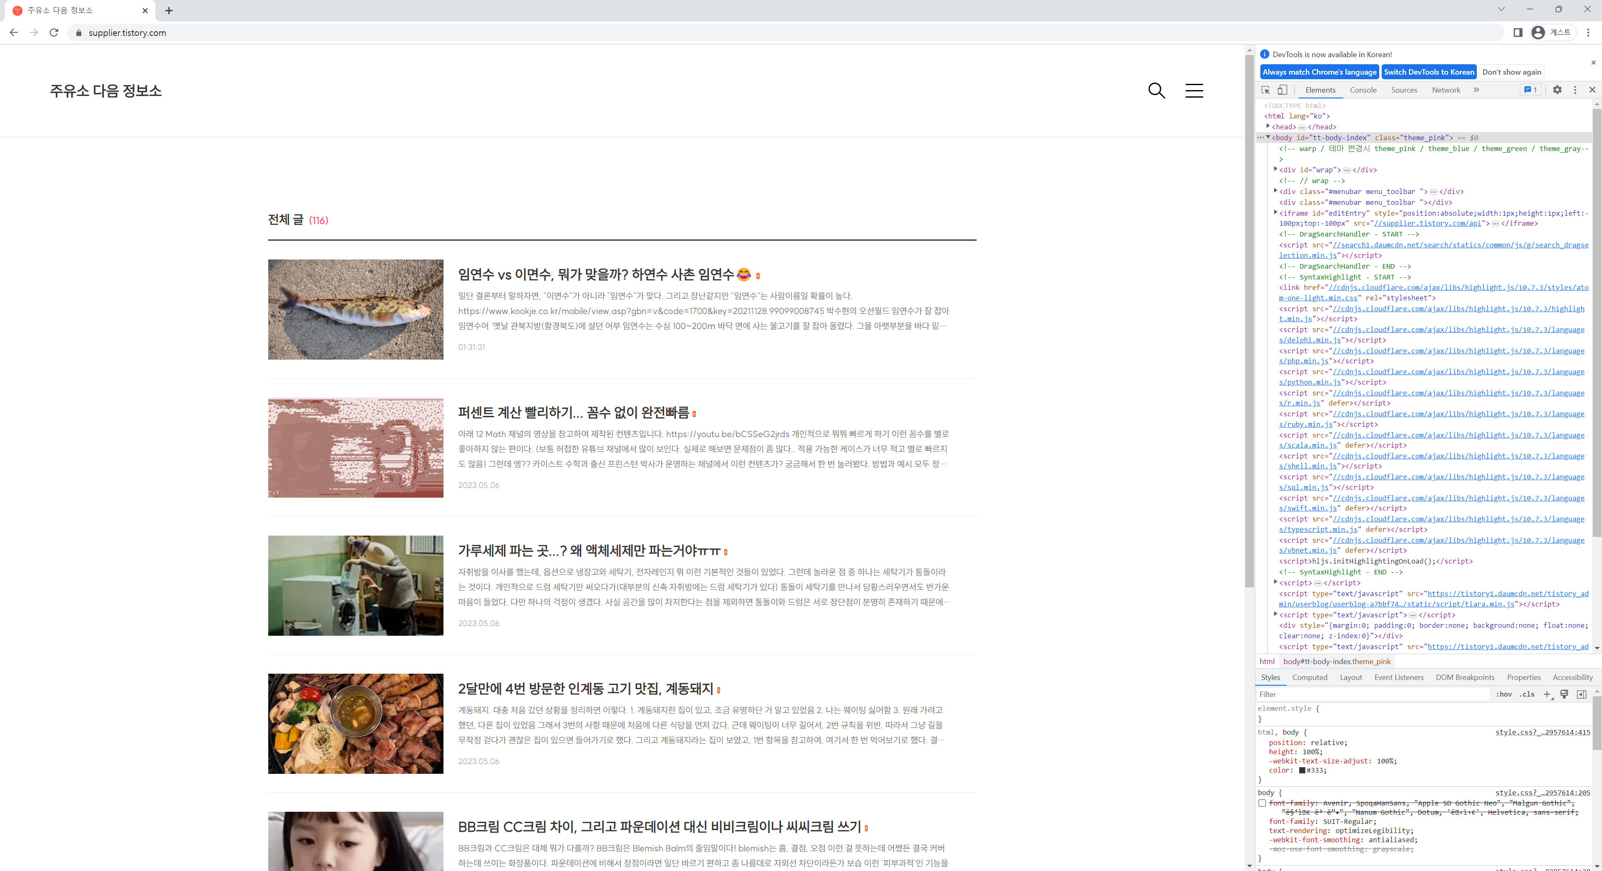Expand the head element node

(1268, 126)
